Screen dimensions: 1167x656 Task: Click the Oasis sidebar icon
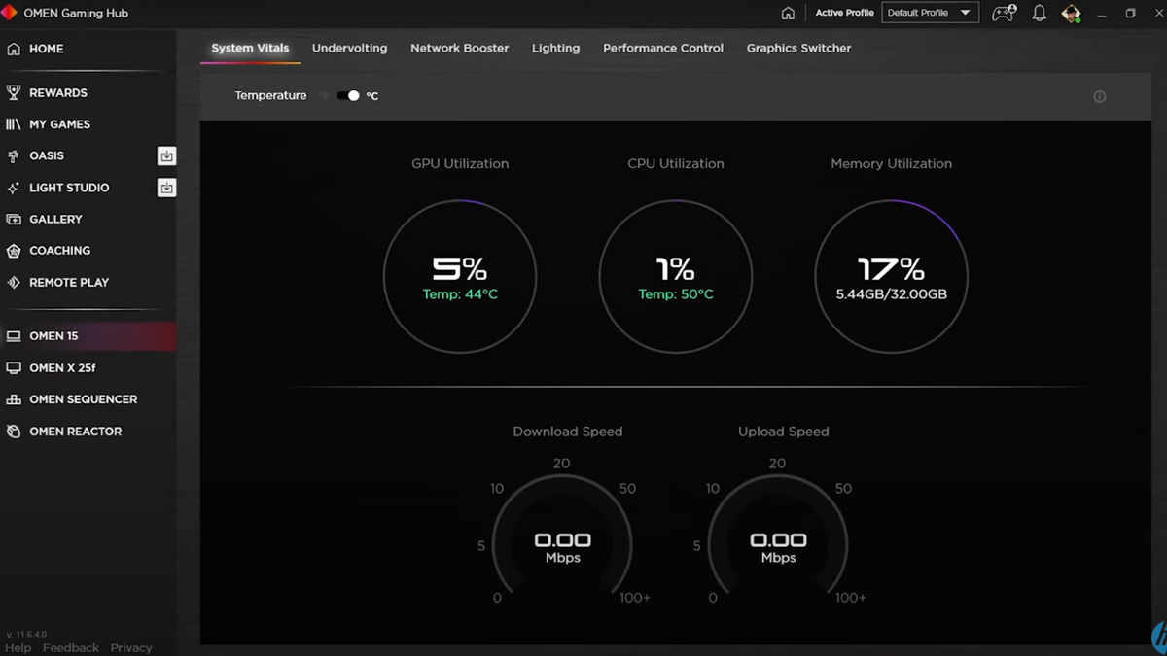[14, 156]
